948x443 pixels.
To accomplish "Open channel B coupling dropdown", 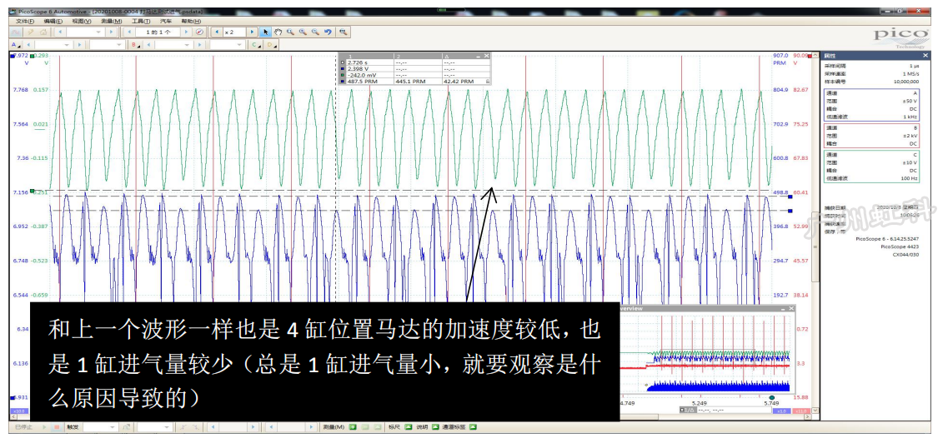I will tap(228, 45).
